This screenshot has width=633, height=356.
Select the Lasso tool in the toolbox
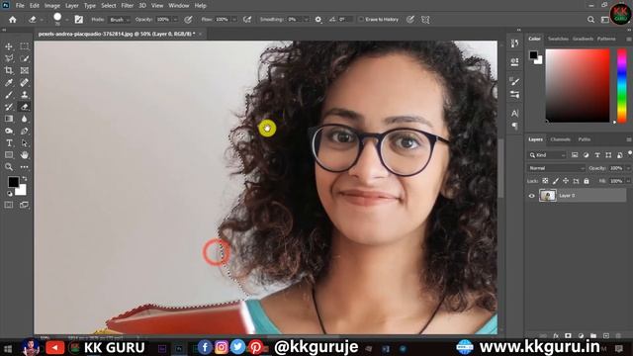9,58
